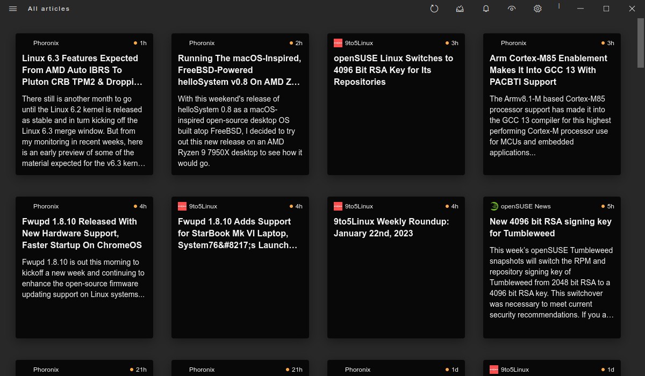This screenshot has width=645, height=376.
Task: Maximize the window
Action: [x=606, y=9]
